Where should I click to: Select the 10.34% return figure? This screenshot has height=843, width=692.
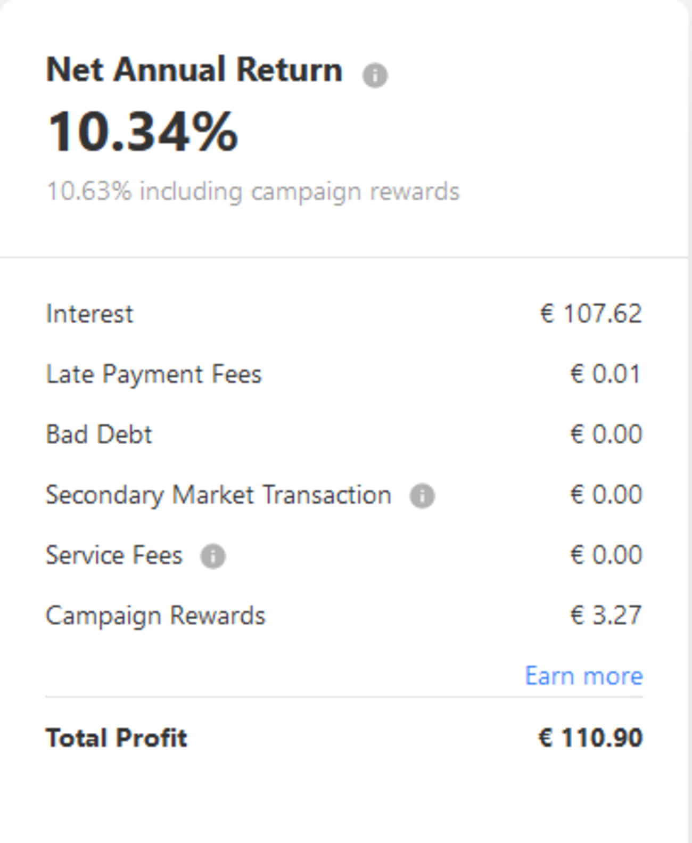point(143,132)
